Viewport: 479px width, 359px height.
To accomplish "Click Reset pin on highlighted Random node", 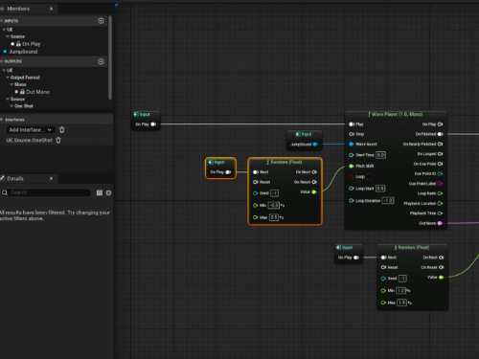I will [255, 182].
